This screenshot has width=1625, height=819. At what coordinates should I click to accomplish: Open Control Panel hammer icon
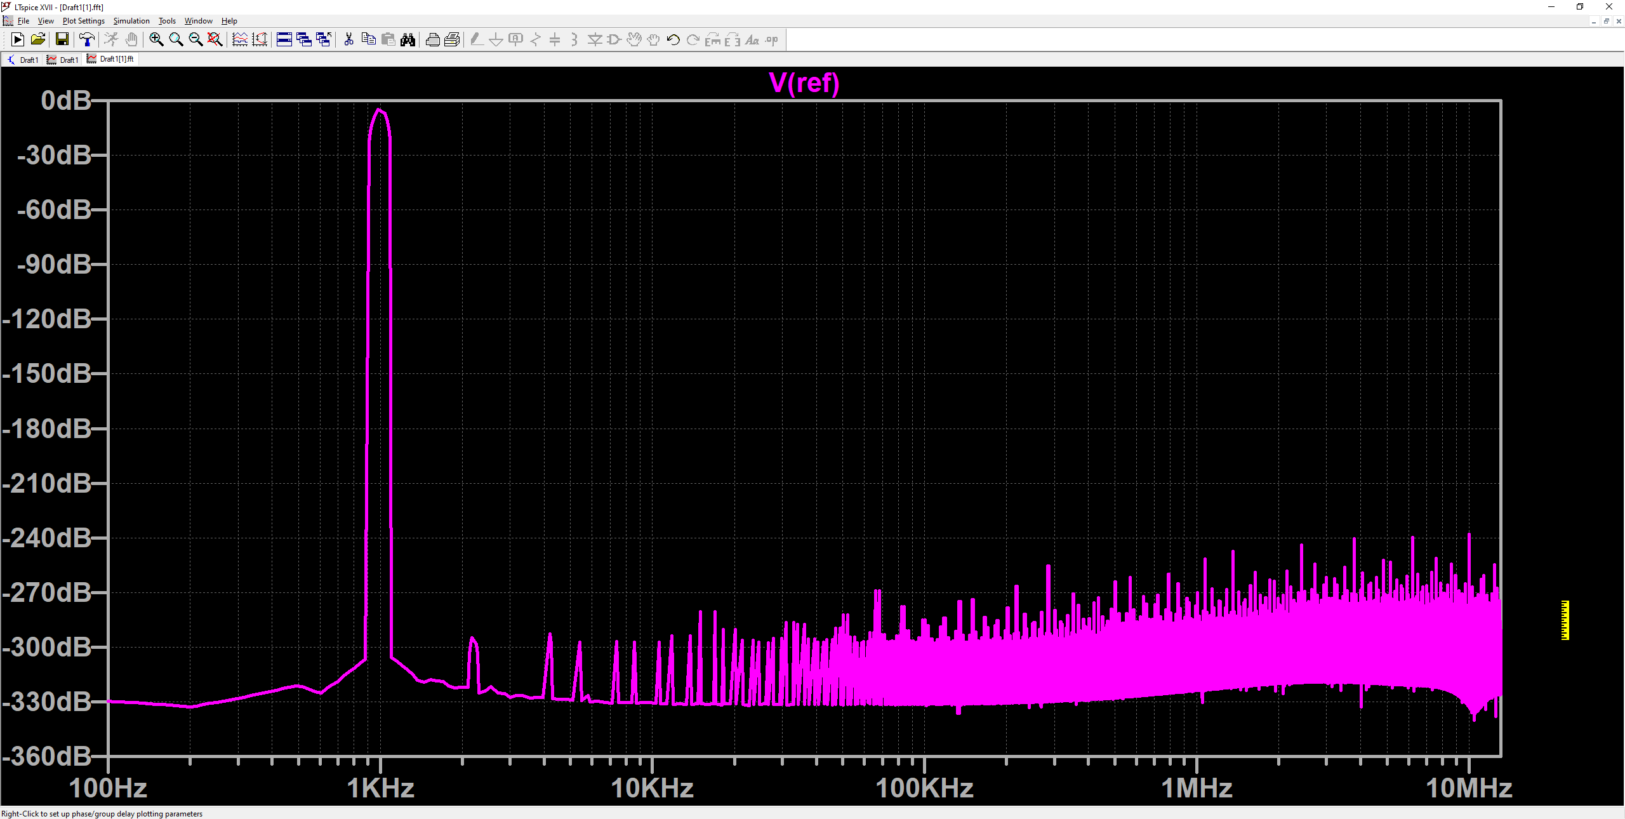click(x=87, y=40)
